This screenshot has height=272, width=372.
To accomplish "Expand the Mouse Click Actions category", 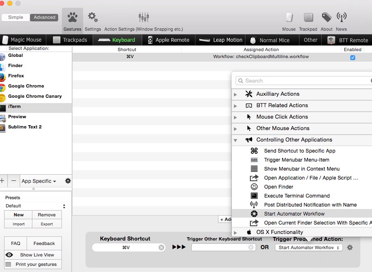I will click(236, 117).
